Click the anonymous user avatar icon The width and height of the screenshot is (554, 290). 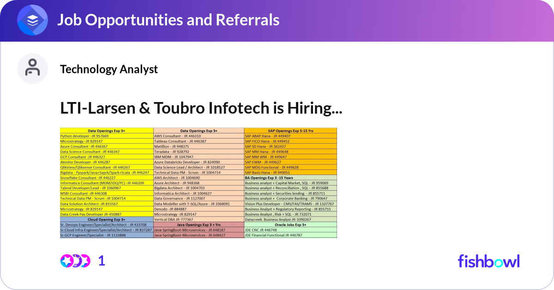coord(32,68)
